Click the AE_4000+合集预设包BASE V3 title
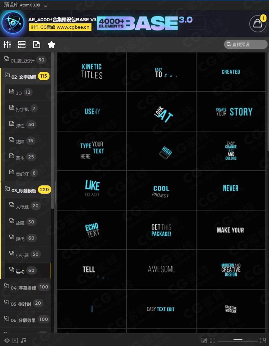Image resolution: width=269 pixels, height=346 pixels. pyautogui.click(x=62, y=20)
